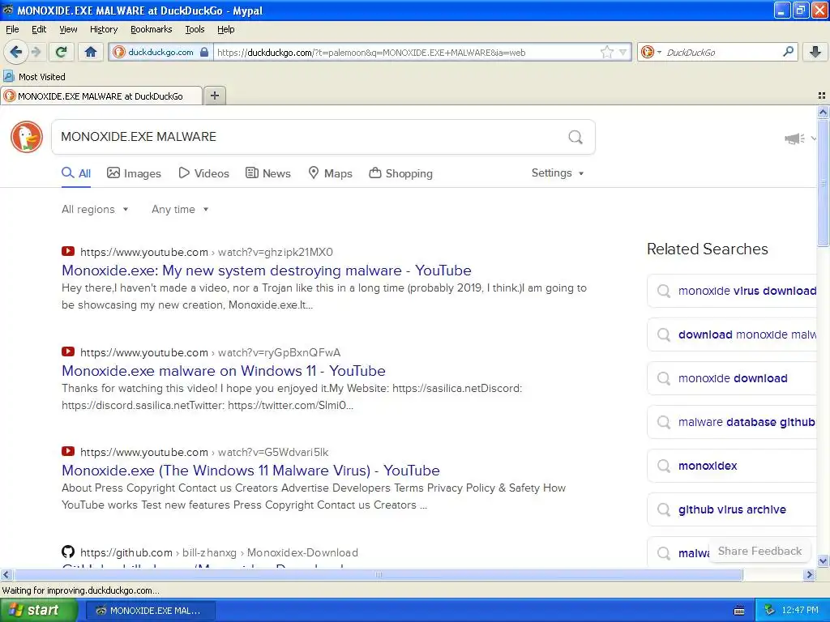Open the Images results tab
This screenshot has width=830, height=622.
[x=134, y=173]
